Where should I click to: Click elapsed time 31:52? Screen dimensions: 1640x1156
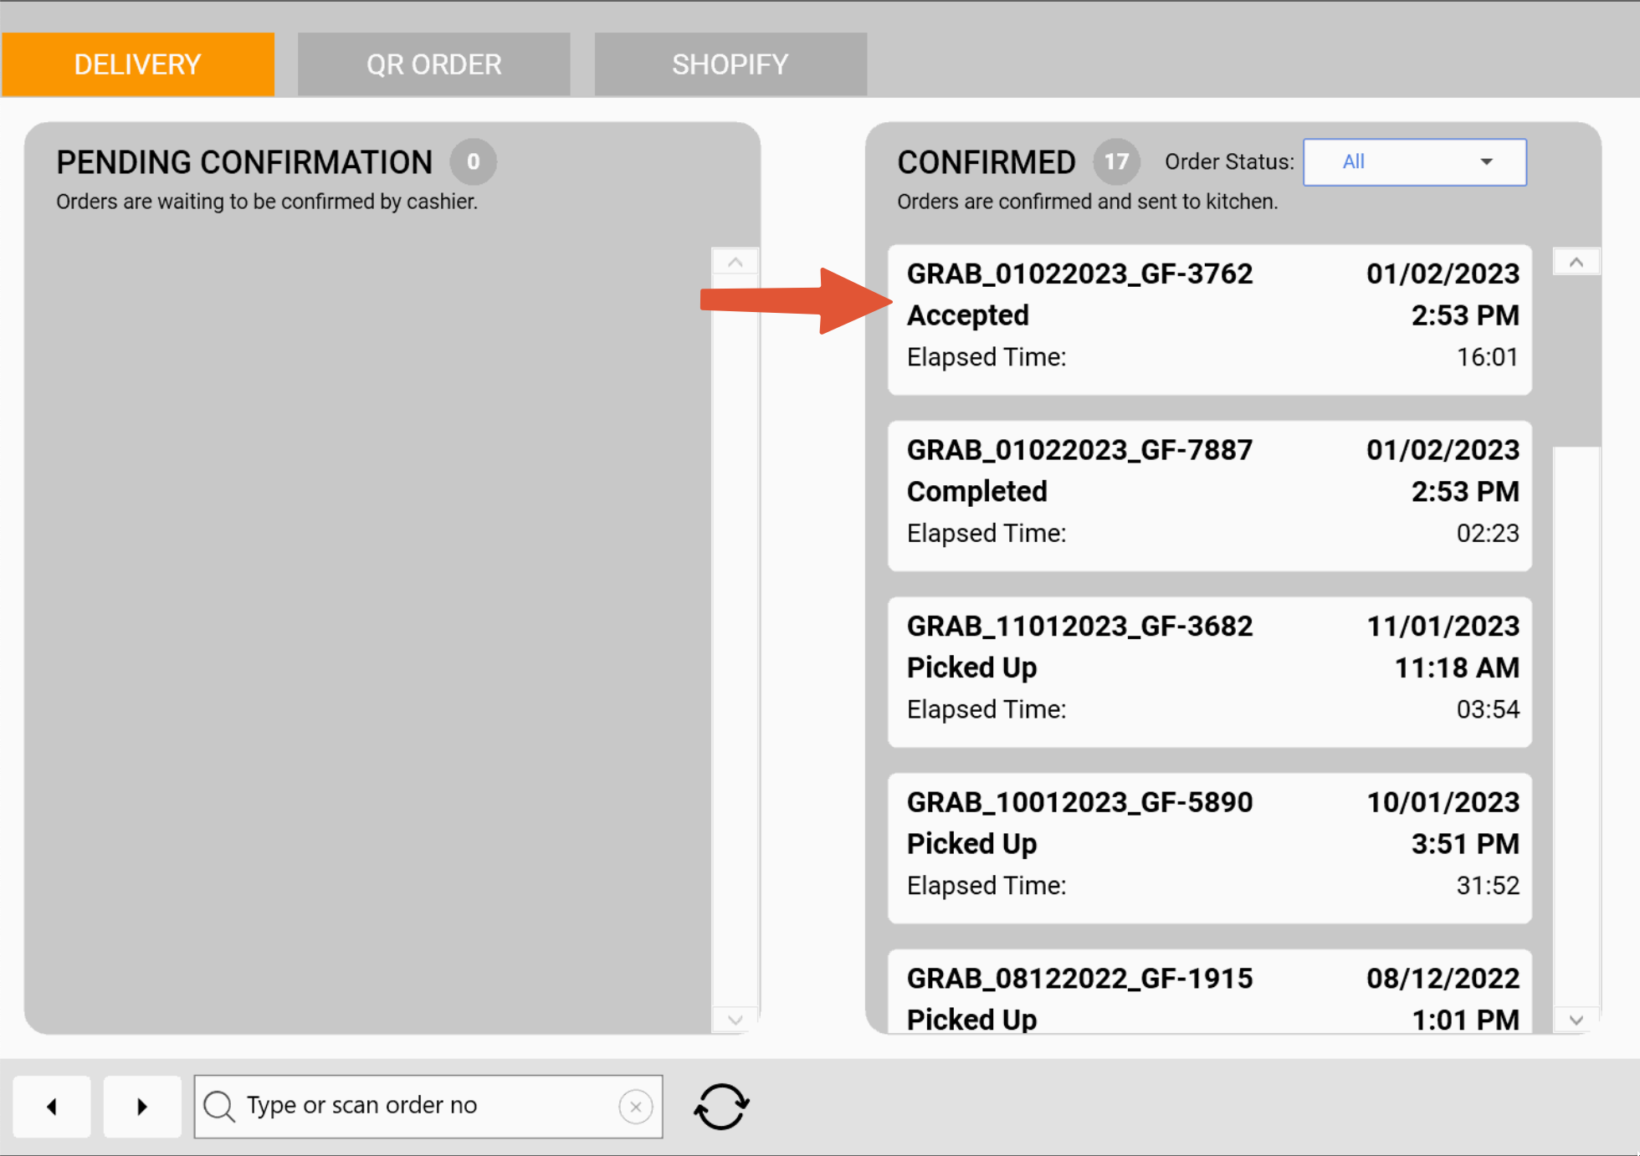coord(1488,886)
